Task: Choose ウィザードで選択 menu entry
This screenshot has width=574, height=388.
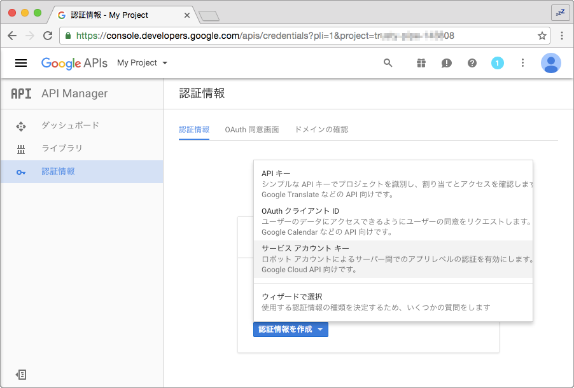Action: (x=393, y=302)
